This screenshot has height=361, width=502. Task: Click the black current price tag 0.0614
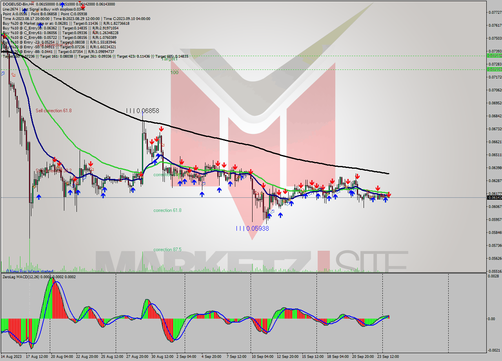tap(494, 197)
